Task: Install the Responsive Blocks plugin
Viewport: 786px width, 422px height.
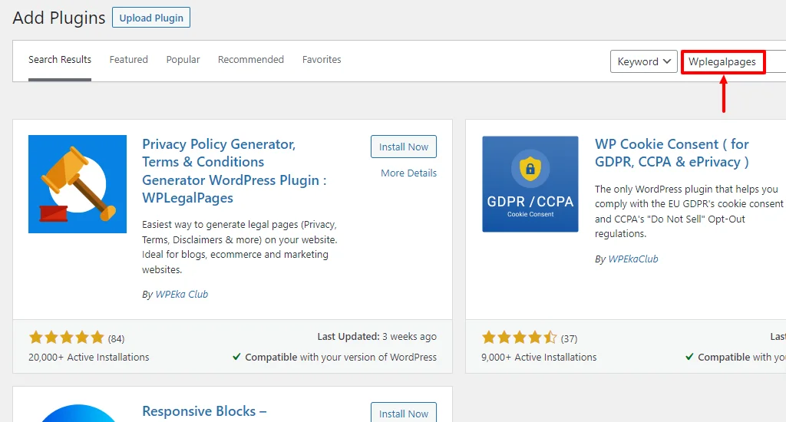Action: click(404, 413)
